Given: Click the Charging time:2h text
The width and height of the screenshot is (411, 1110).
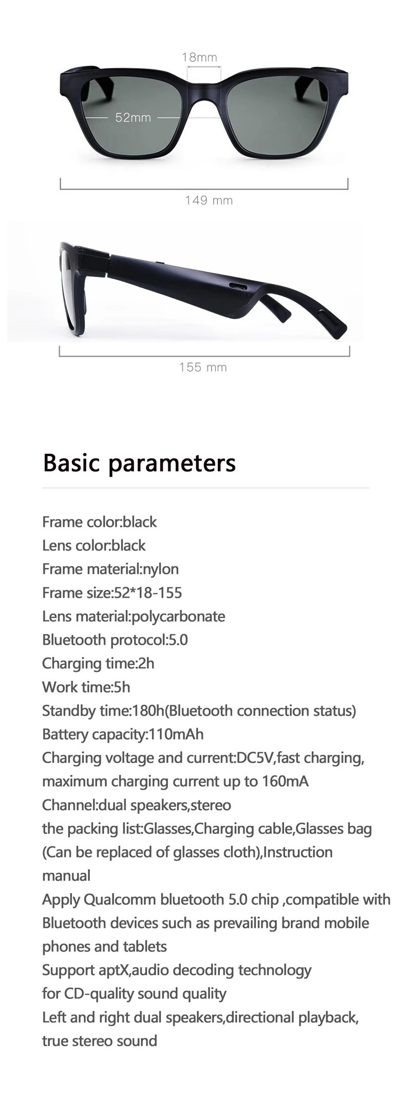Looking at the screenshot, I should tap(98, 664).
